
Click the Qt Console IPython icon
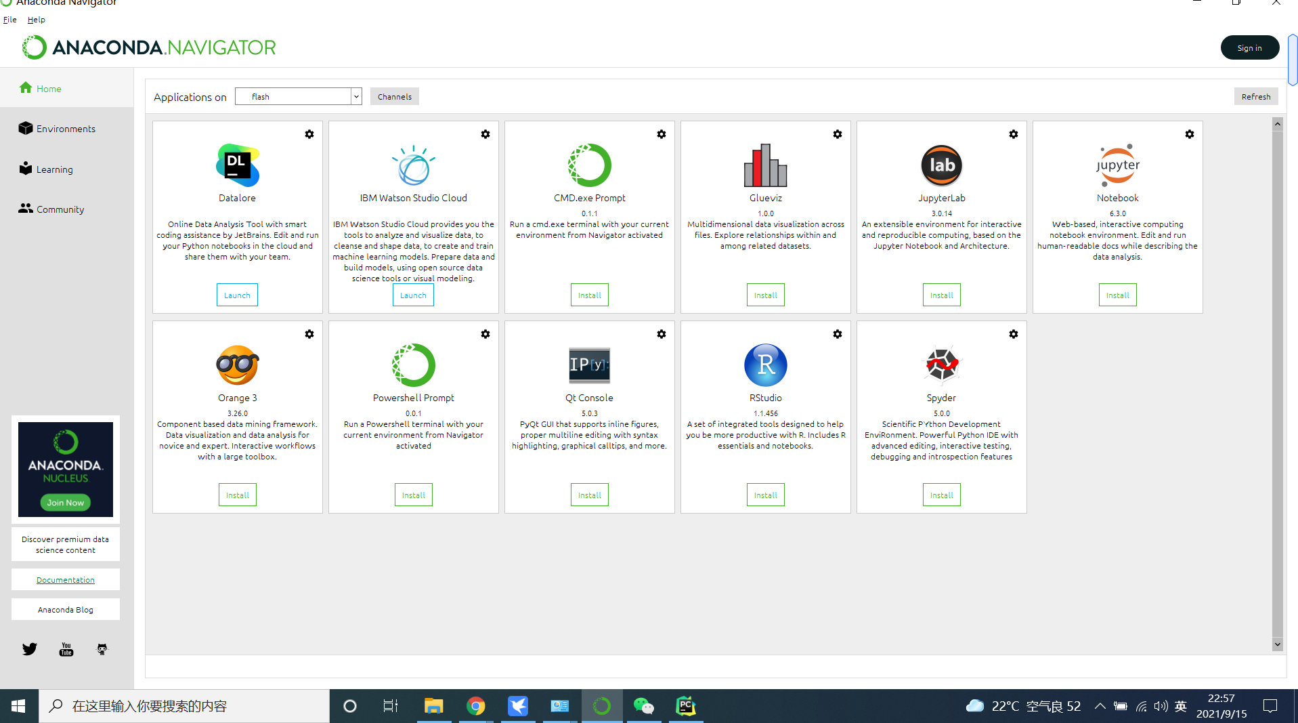pos(590,365)
